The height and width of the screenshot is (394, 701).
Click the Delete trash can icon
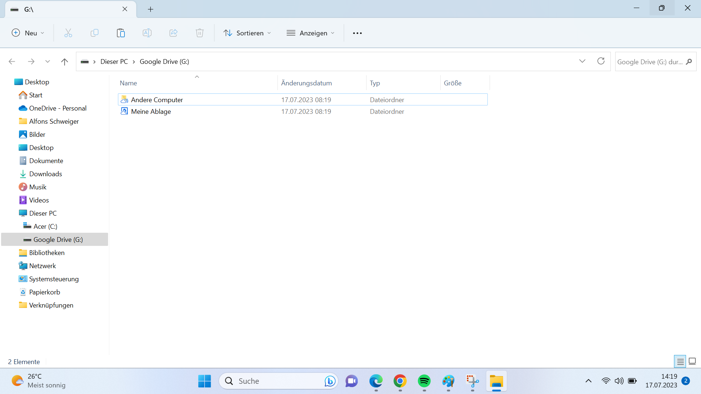[199, 33]
